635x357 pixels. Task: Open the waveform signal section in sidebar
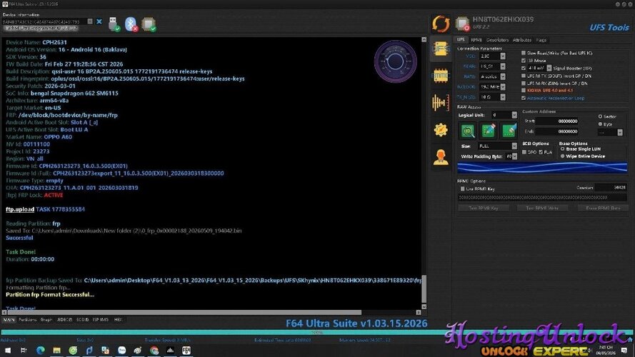point(441,102)
